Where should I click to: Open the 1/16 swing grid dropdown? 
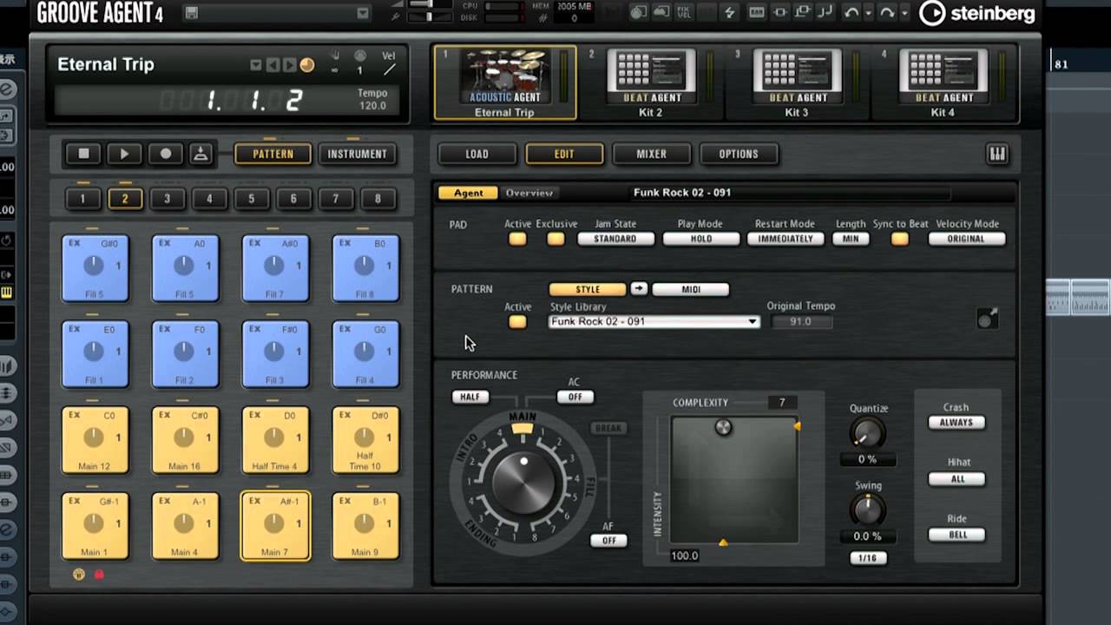coord(868,558)
